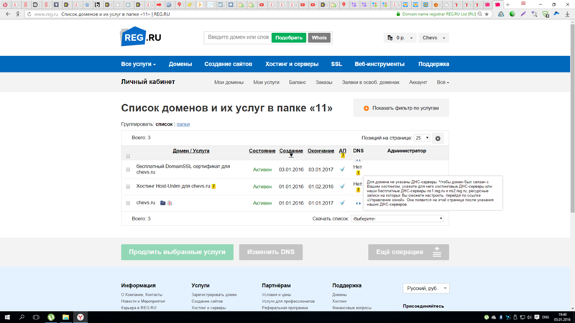Viewport: 575px width, 323px height.
Task: Expand the Ещё операции menu
Action: (x=408, y=252)
